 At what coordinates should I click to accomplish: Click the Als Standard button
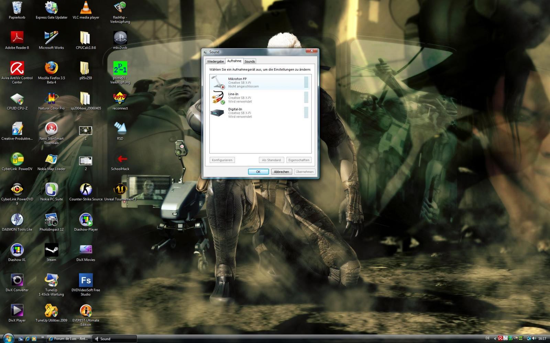coord(271,160)
